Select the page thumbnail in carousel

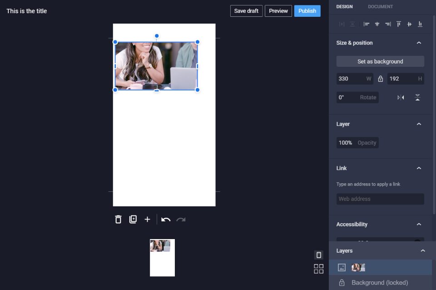(163, 258)
